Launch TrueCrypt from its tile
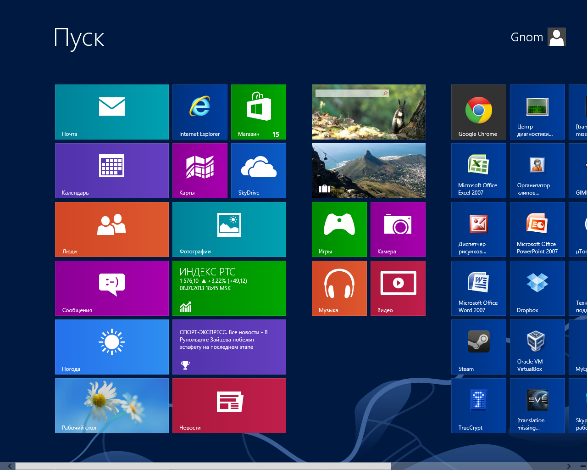This screenshot has width=587, height=470. point(479,406)
